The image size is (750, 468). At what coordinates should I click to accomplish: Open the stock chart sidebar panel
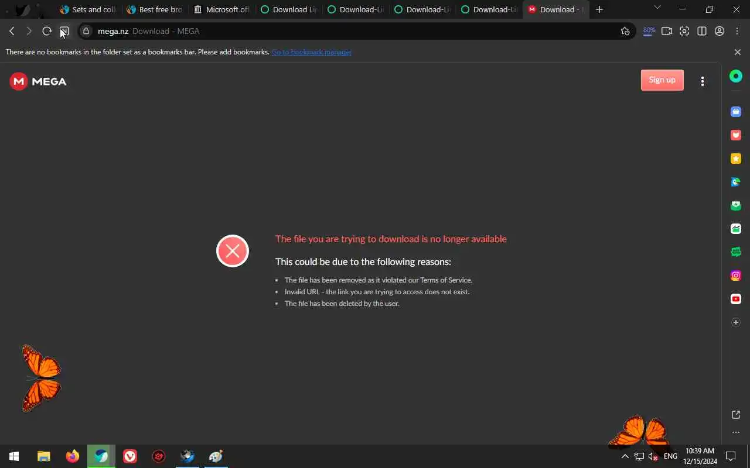pyautogui.click(x=736, y=229)
